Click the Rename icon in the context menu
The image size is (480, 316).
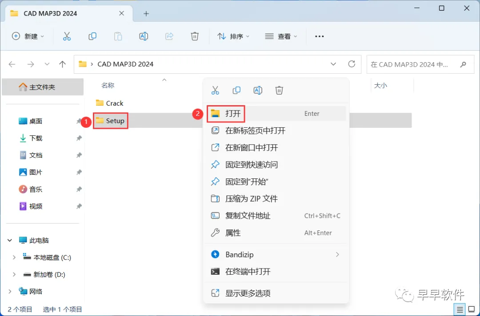258,91
